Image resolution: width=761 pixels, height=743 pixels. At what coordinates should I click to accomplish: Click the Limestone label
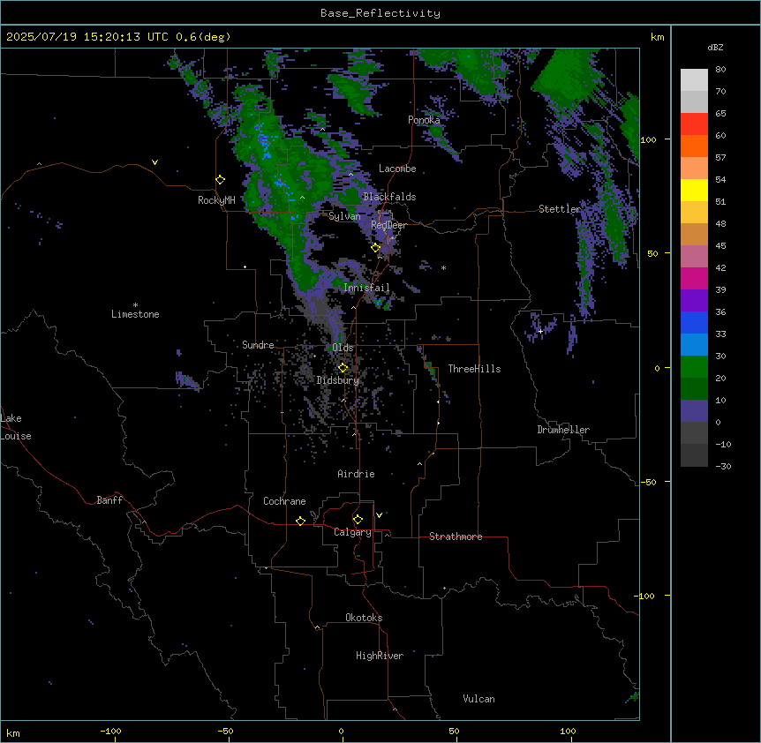click(x=135, y=314)
